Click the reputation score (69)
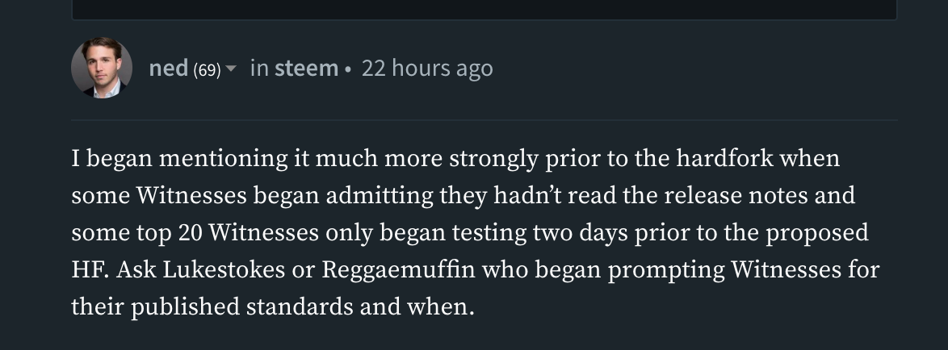 pyautogui.click(x=207, y=70)
